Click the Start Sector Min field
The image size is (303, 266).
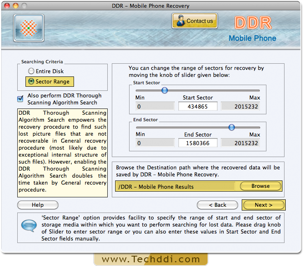point(155,106)
